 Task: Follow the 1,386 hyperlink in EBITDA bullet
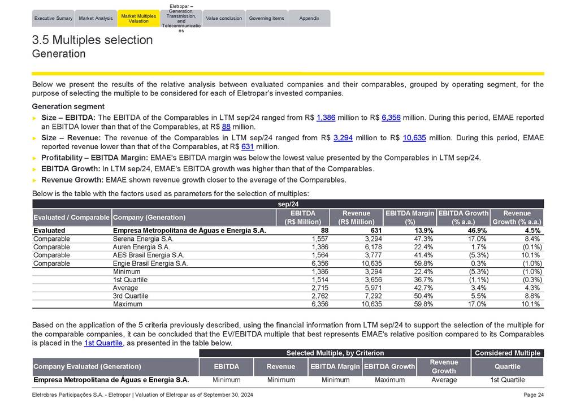tap(326, 118)
